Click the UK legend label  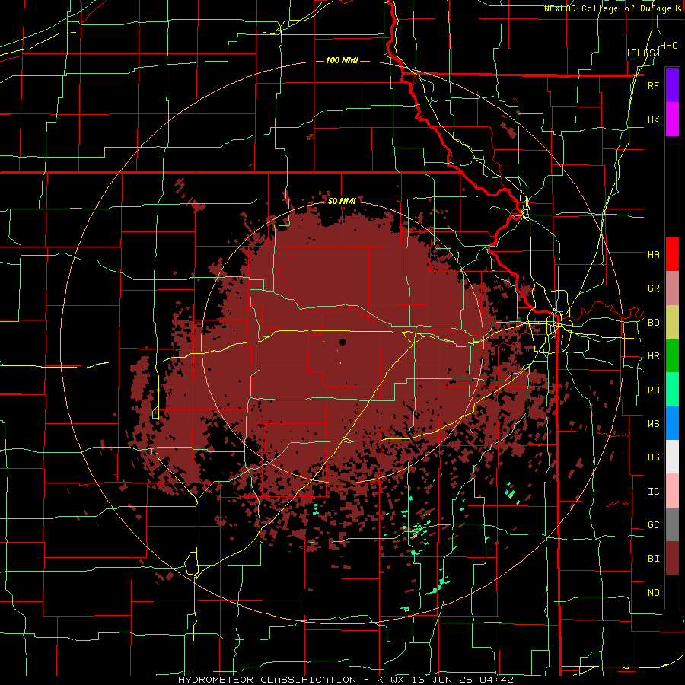pos(653,119)
